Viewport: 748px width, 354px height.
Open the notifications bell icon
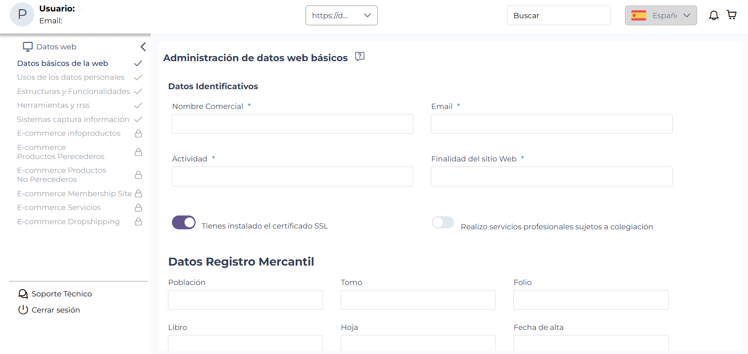pyautogui.click(x=714, y=15)
